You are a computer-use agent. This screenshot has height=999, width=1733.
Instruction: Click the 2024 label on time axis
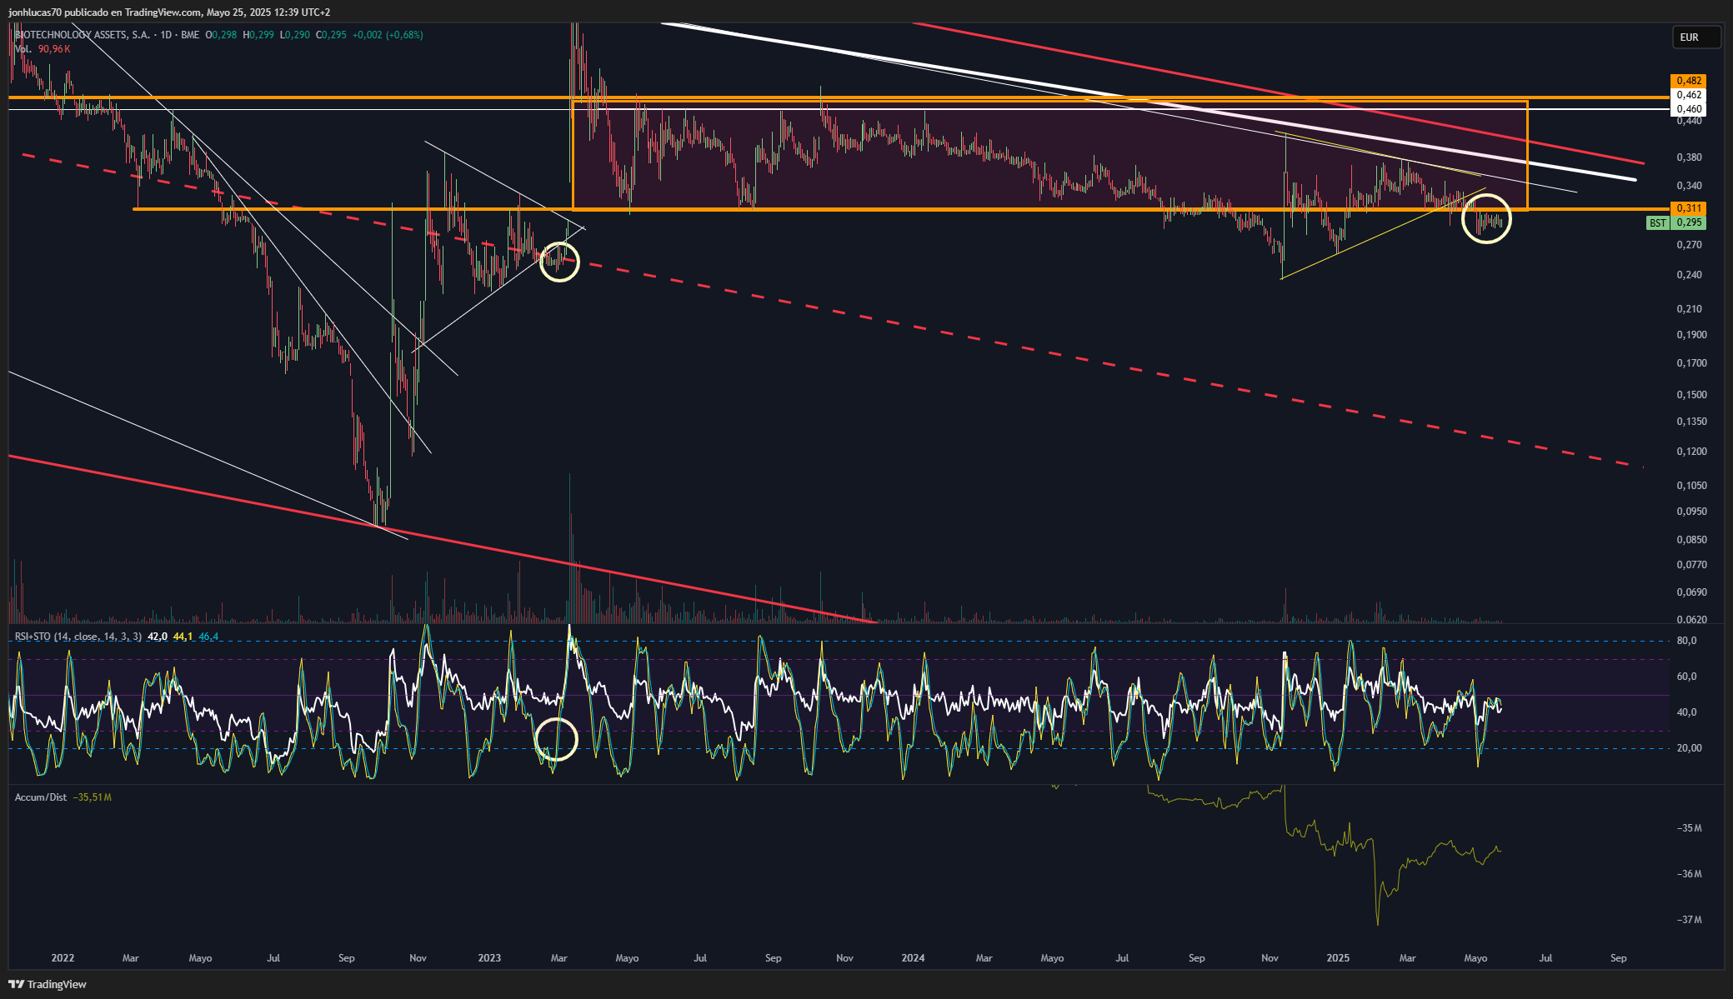[913, 958]
